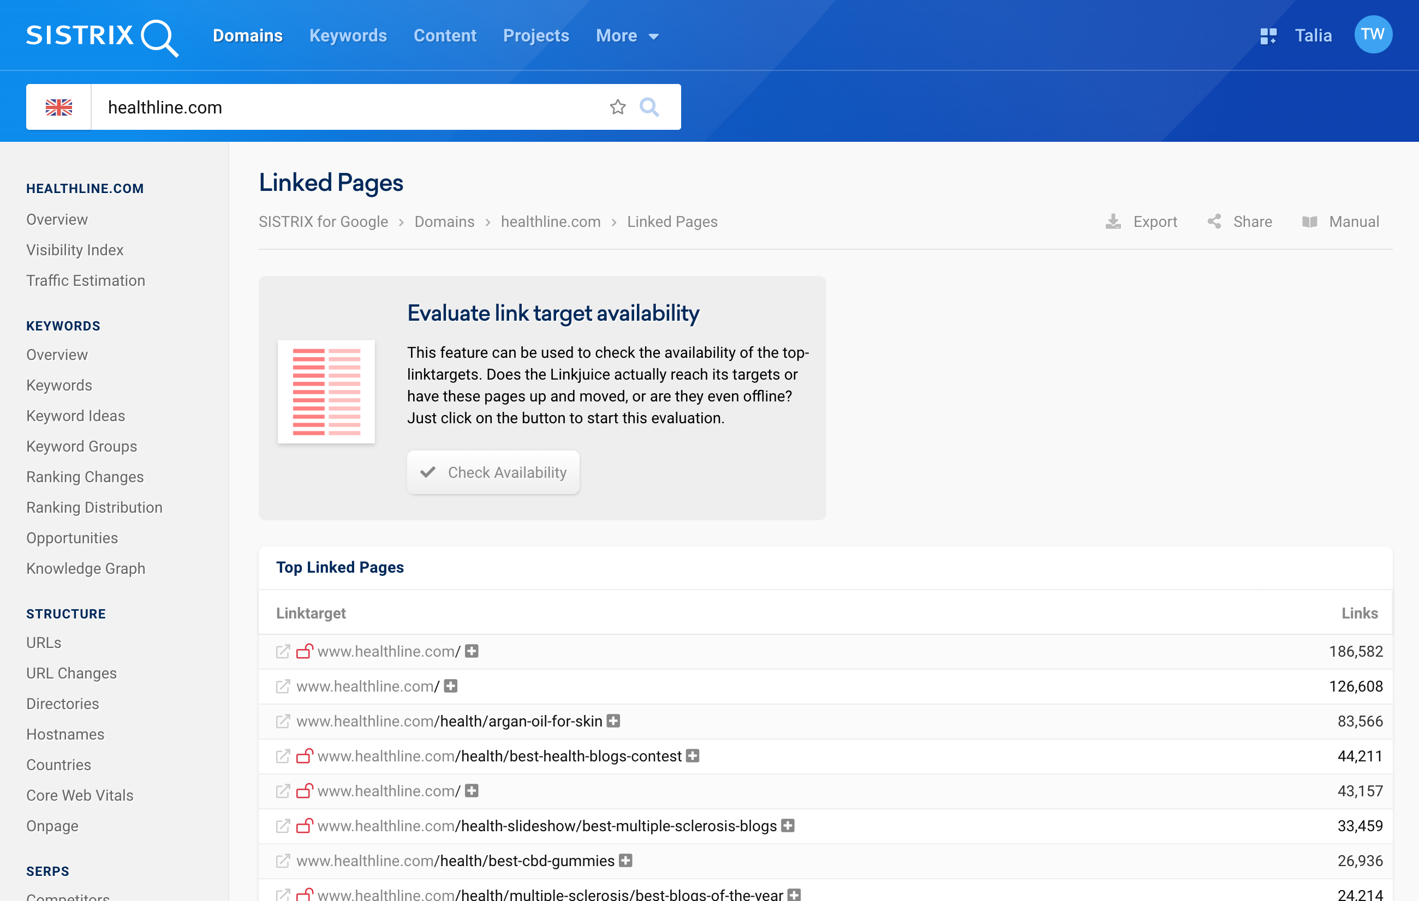
Task: Click the grid/dashboard icon top right
Action: point(1267,35)
